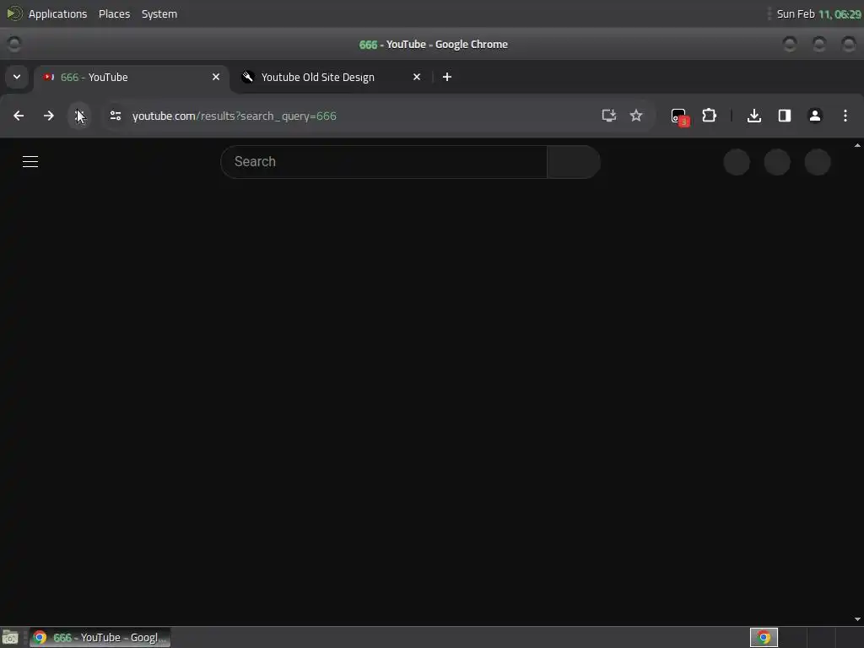The height and width of the screenshot is (648, 864).
Task: Stop loading the page
Action: click(x=79, y=116)
